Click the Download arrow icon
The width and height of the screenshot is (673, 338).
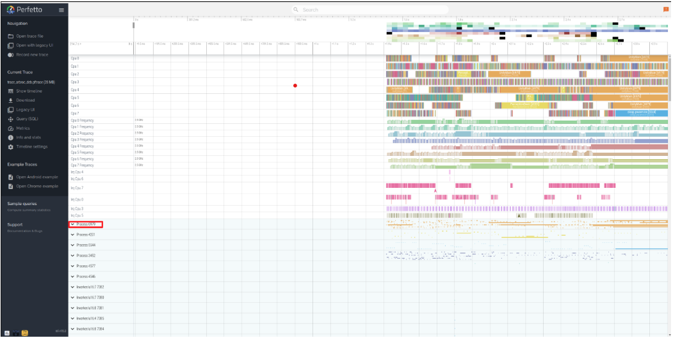click(x=11, y=100)
